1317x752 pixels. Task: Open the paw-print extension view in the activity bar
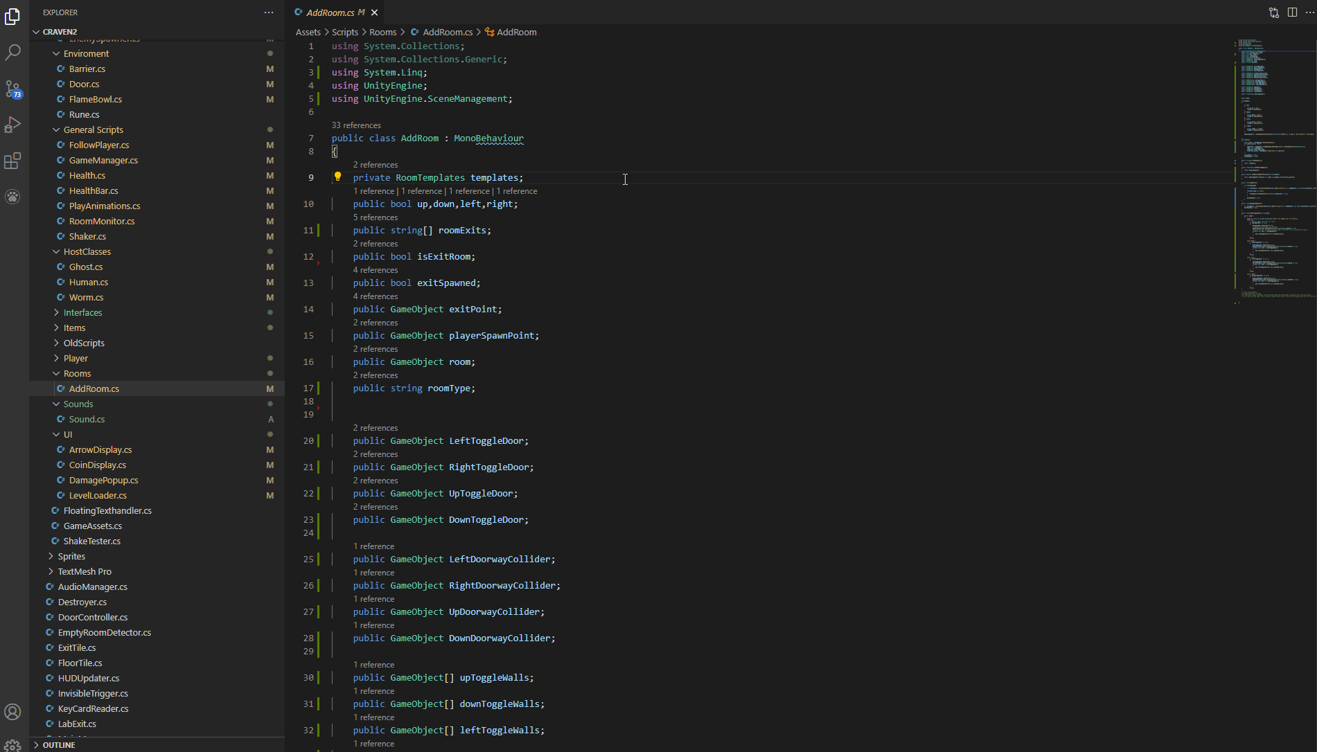click(12, 197)
